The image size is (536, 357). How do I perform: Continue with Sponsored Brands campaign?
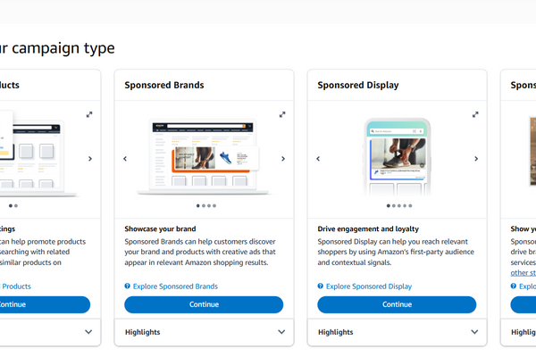tap(204, 304)
